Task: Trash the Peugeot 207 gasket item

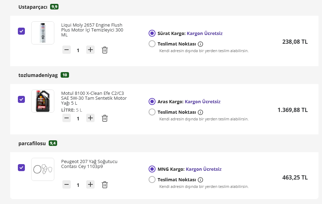Action: [104, 185]
